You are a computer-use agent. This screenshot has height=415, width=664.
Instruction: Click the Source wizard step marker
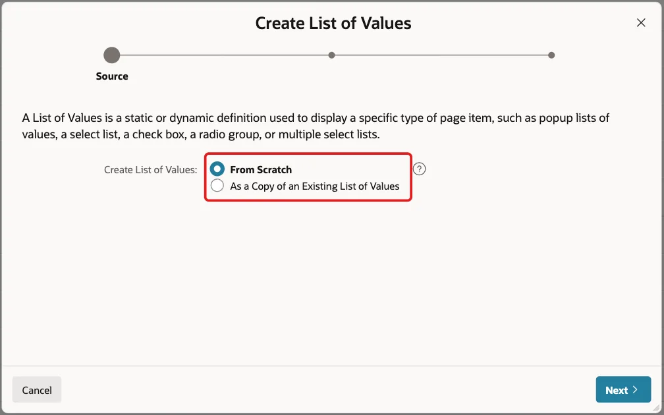[112, 55]
